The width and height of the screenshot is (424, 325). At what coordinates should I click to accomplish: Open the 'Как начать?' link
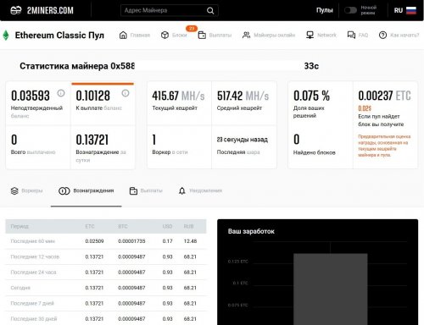(x=404, y=36)
